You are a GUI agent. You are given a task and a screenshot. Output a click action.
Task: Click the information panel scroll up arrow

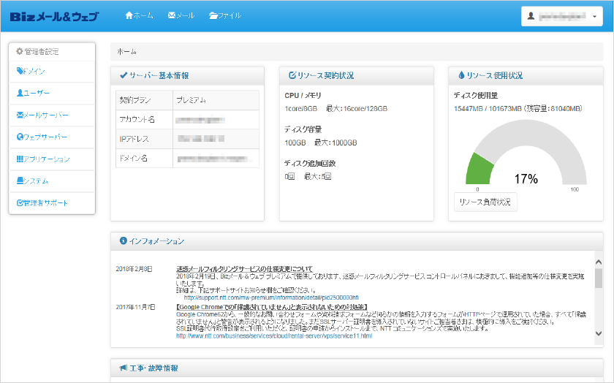599,262
